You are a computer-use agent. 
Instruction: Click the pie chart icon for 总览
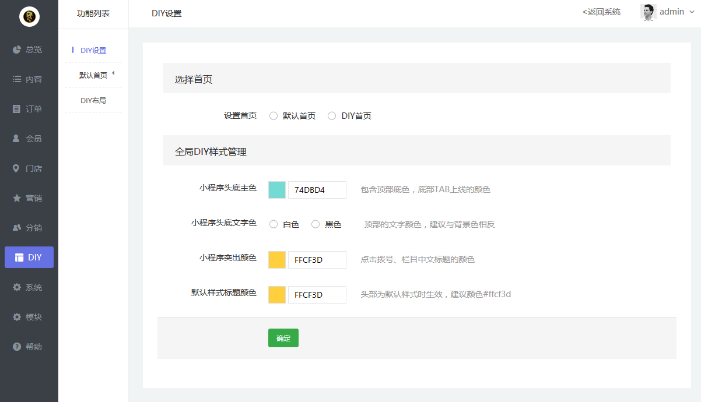[17, 50]
